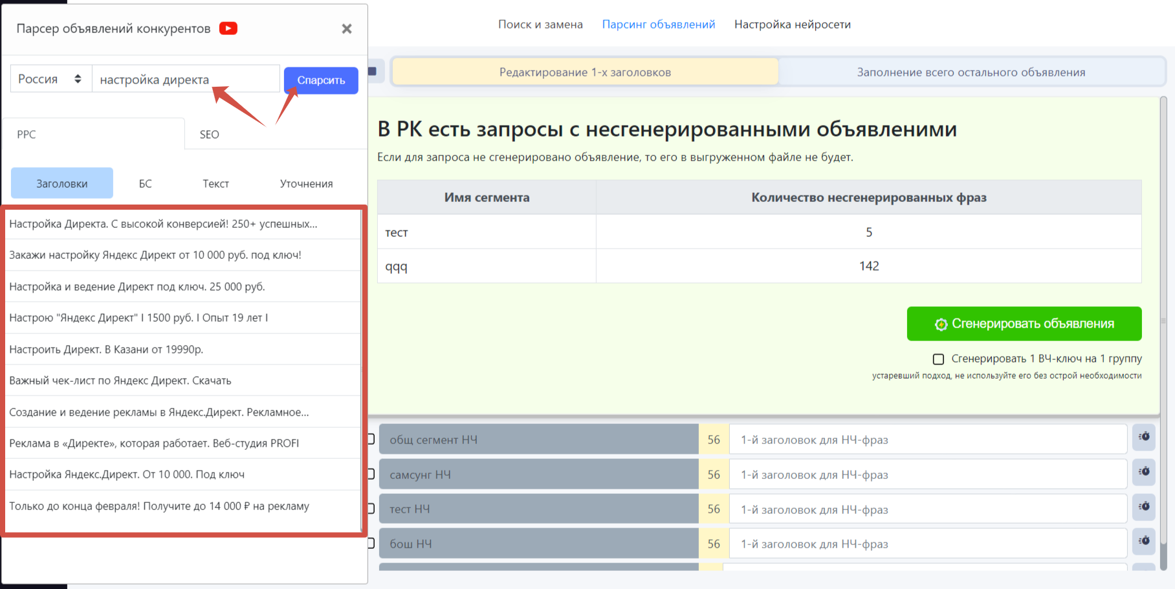Select the Текст sub-tab
This screenshot has height=589, width=1175.
click(x=215, y=183)
